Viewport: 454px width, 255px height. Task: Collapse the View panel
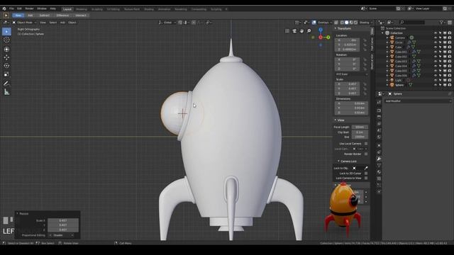click(336, 120)
